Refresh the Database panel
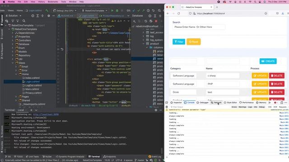 [x=146, y=21]
